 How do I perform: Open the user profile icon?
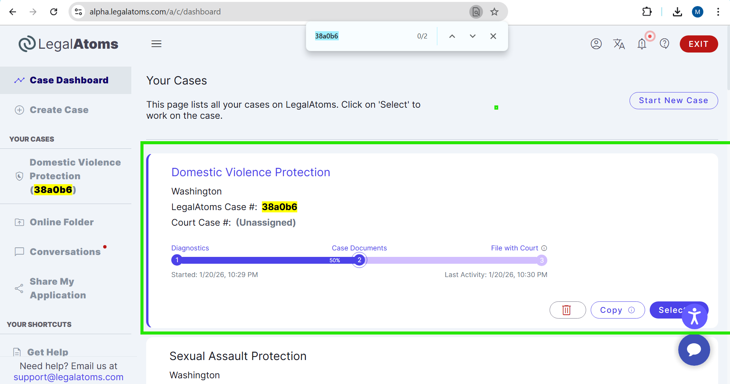(596, 44)
